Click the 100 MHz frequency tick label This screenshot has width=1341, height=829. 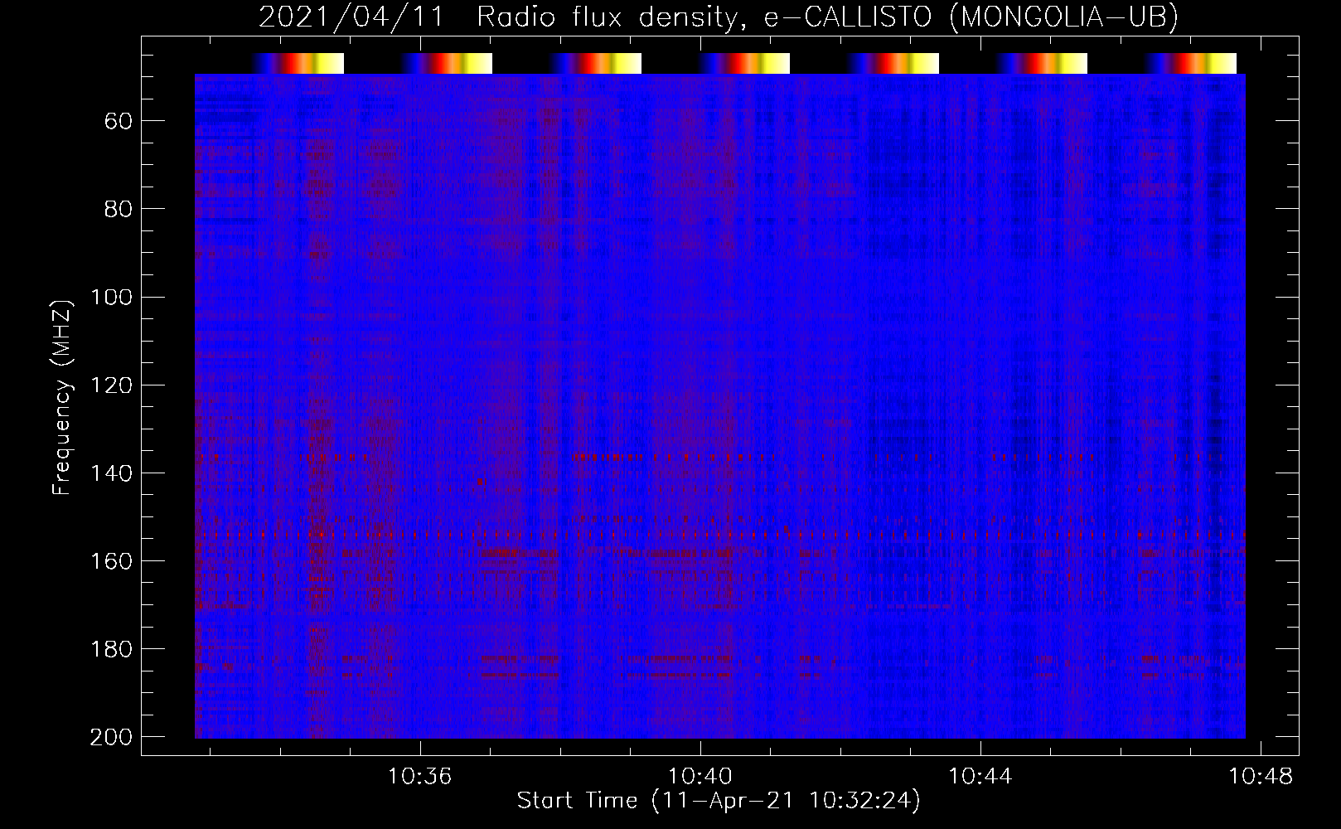click(112, 297)
